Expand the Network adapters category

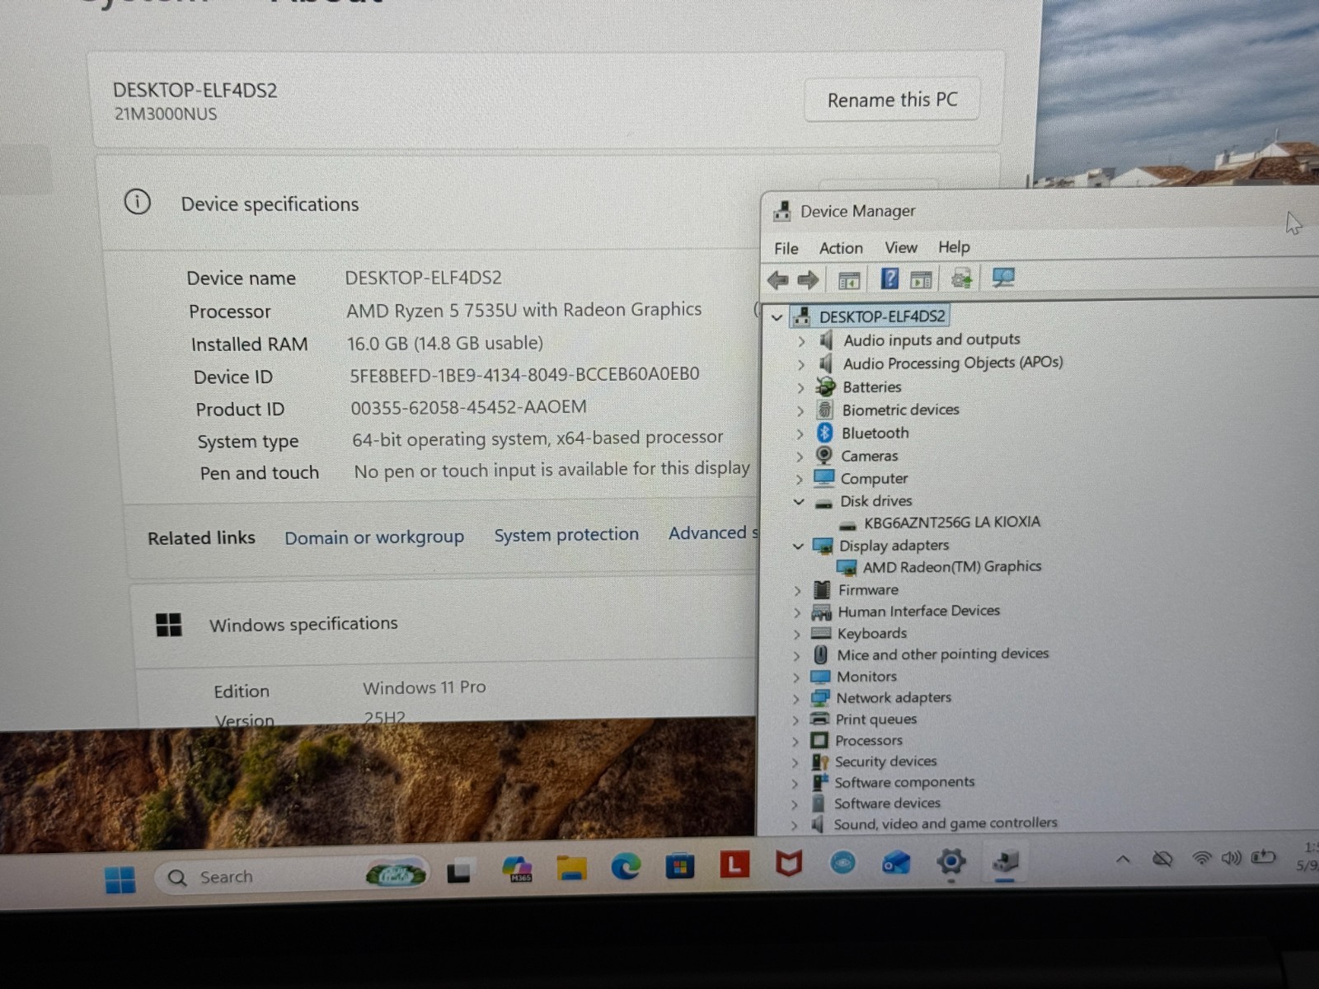796,699
